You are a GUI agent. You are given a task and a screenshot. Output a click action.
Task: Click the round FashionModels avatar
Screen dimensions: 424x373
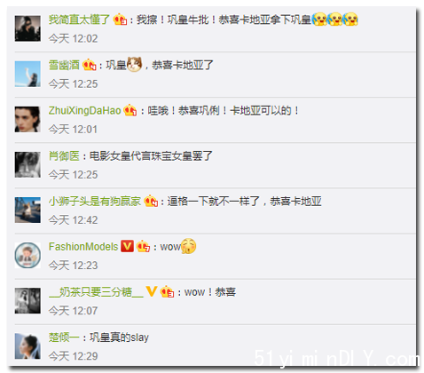click(x=27, y=255)
